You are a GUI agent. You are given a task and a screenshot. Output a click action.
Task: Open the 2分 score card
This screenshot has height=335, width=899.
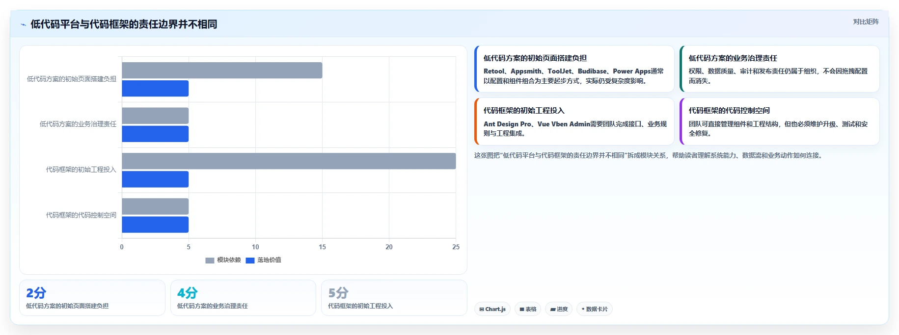92,298
